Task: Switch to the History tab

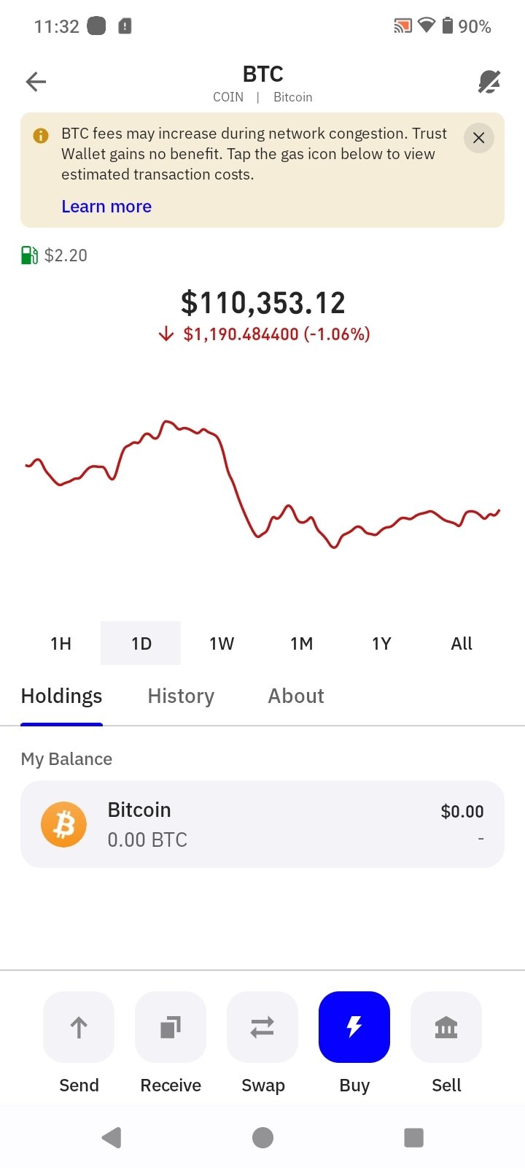Action: (x=181, y=696)
